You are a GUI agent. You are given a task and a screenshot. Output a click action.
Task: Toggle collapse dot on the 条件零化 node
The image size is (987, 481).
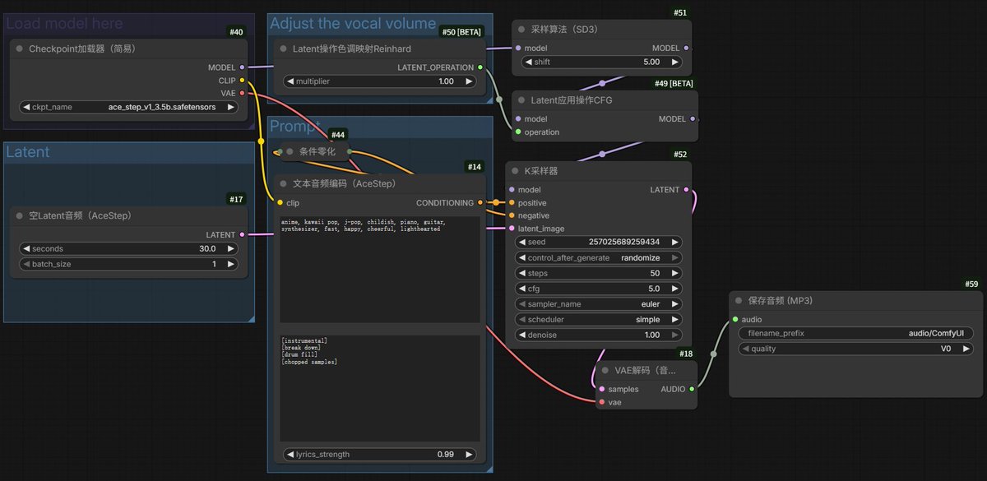290,151
